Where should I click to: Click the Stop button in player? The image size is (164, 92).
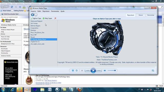point(82,71)
